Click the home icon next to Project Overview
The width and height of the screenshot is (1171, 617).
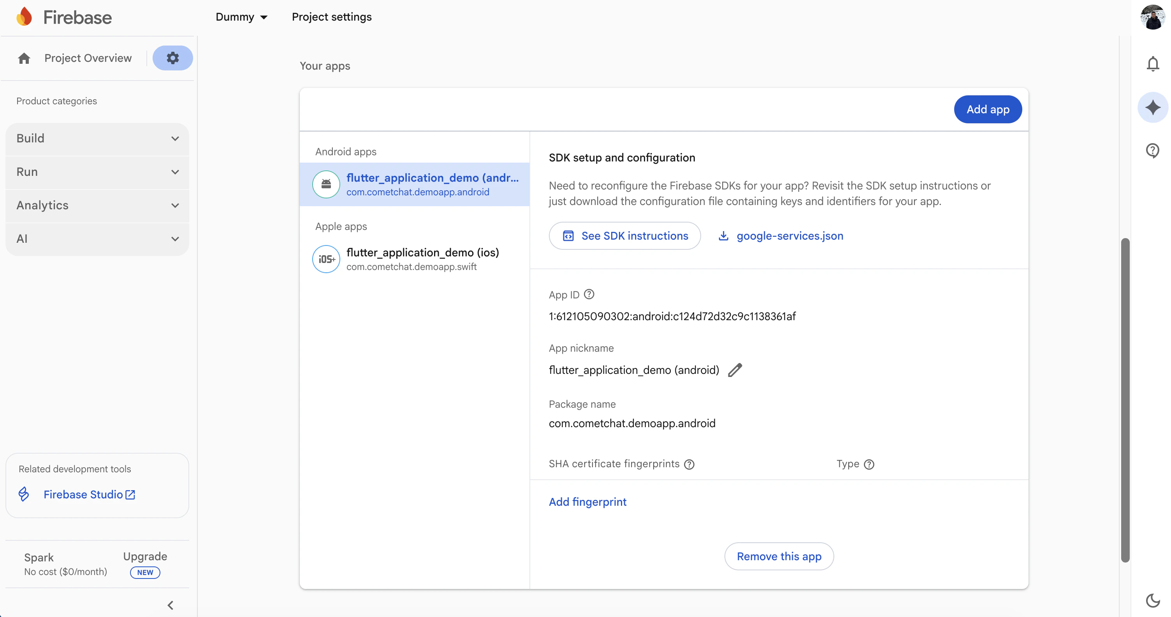(x=23, y=58)
